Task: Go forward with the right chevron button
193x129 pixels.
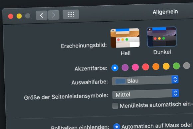Action: [54, 15]
